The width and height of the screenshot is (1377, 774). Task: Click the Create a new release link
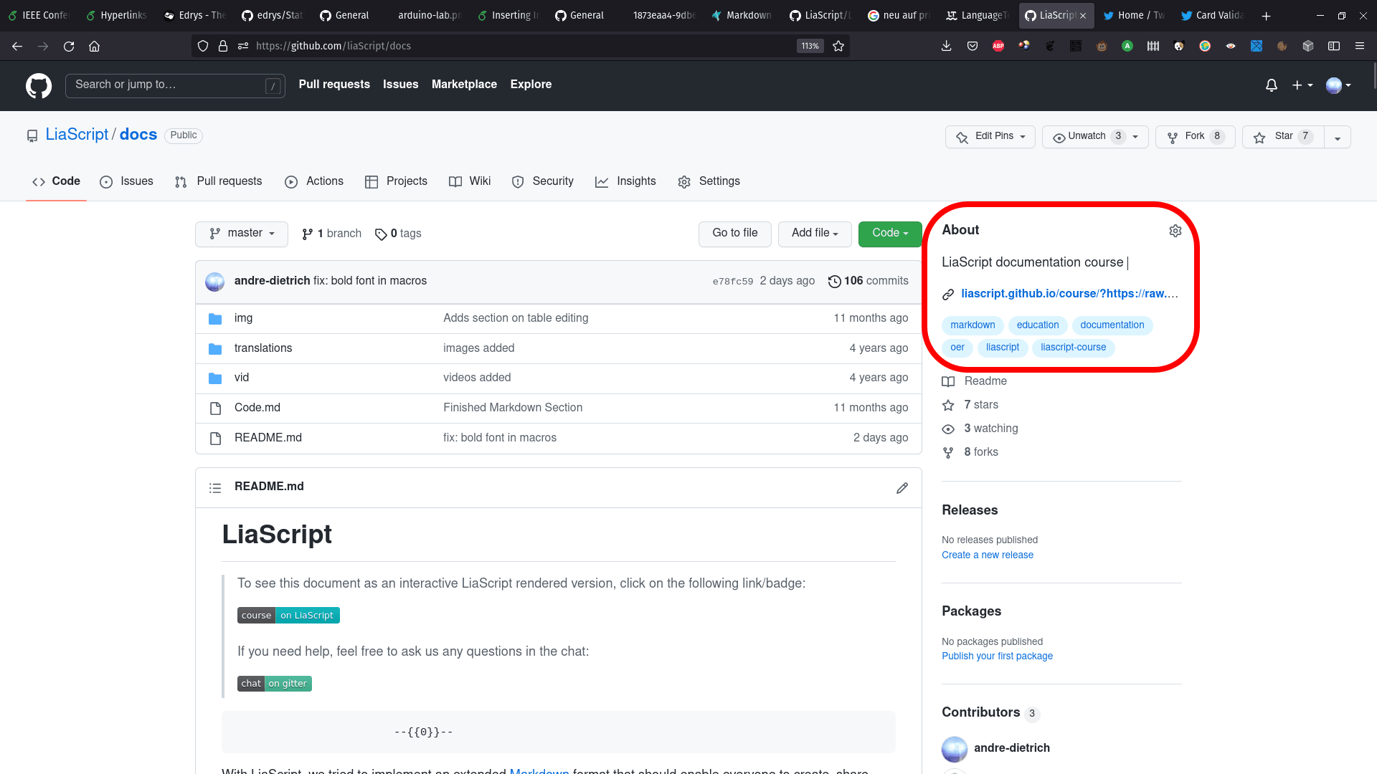(988, 555)
